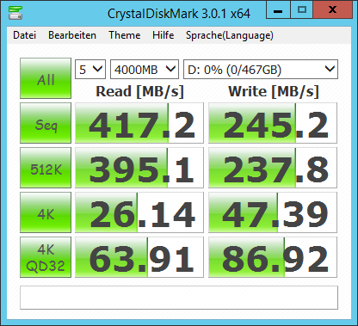Click the 4K QD32 read result 63.91
The width and height of the screenshot is (358, 326).
click(x=139, y=257)
